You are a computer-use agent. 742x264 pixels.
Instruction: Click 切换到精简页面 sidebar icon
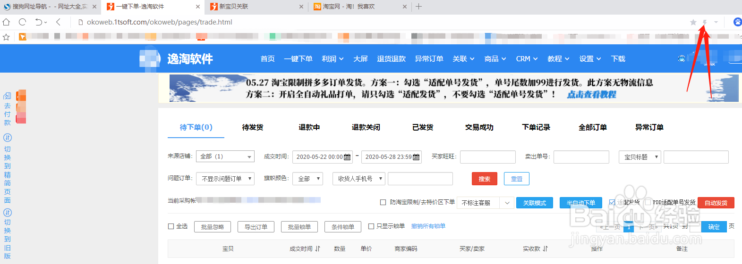(x=8, y=138)
